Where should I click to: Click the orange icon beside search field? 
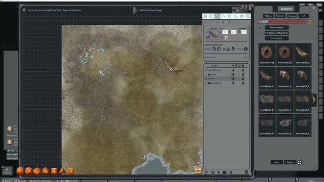click(310, 21)
